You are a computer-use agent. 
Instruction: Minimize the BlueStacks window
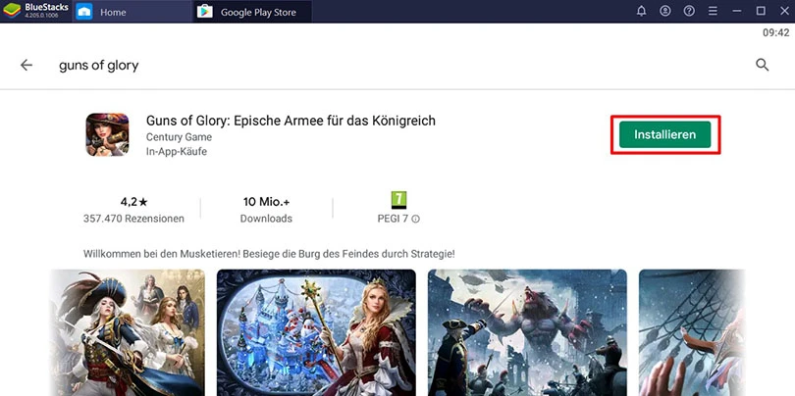pos(737,11)
